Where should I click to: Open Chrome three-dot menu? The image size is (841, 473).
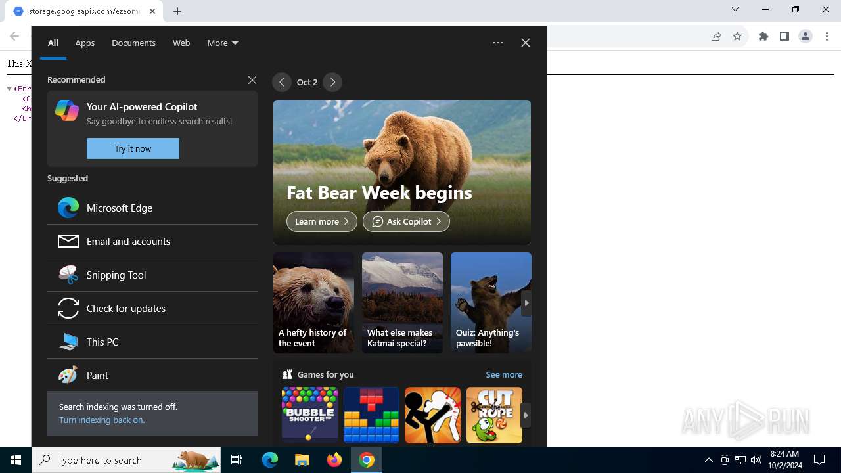click(x=827, y=37)
